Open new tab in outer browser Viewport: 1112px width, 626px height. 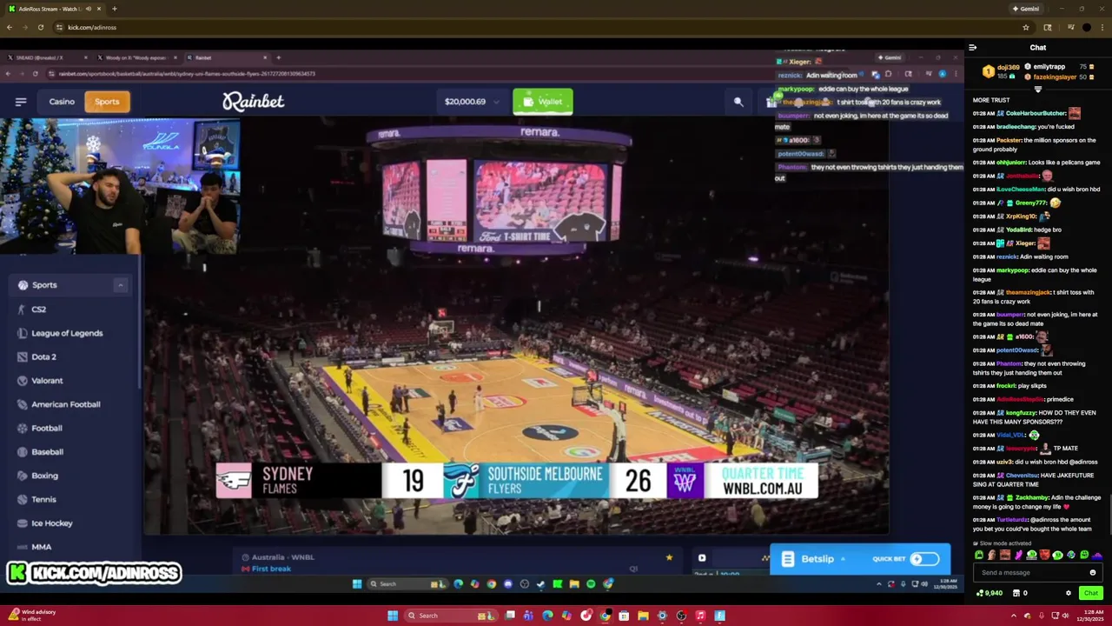(114, 9)
